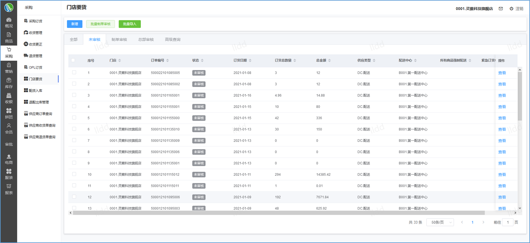Screen dimensions: 530x243
Task: Open the 概况 dashboard icon in sidebar
Action: pyautogui.click(x=9, y=20)
